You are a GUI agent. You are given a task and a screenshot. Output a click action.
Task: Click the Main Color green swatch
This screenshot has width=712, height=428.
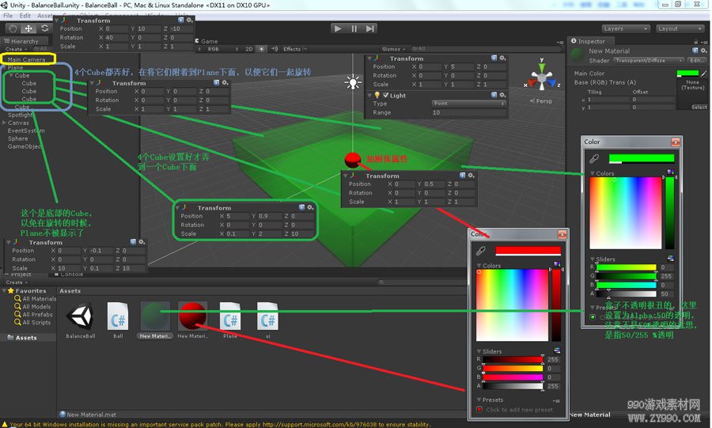coord(687,73)
